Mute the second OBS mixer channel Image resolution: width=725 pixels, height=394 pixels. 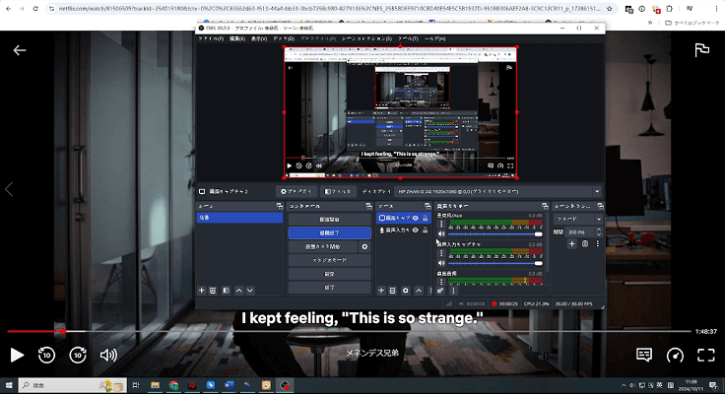point(441,263)
